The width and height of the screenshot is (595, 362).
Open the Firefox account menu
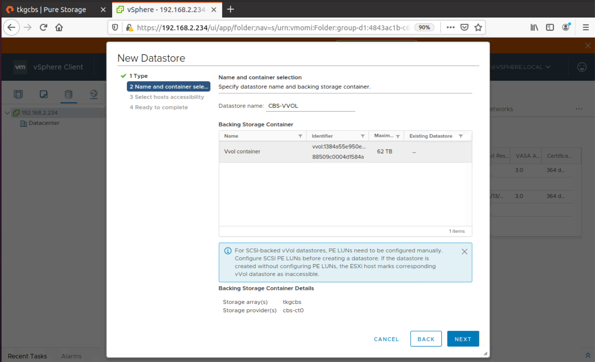click(566, 28)
